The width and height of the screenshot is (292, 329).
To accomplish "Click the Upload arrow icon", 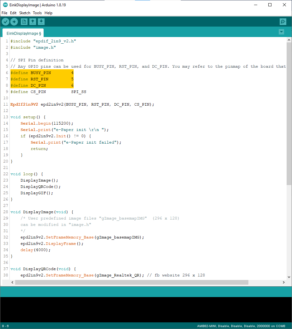I will tap(14, 22).
